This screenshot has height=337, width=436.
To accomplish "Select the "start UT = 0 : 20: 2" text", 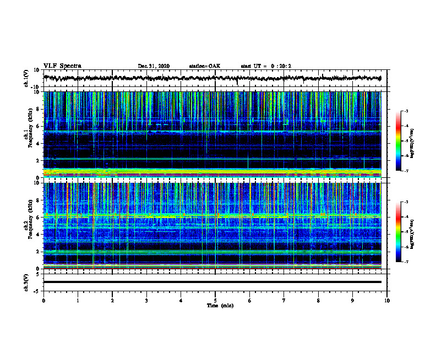I will coord(266,66).
